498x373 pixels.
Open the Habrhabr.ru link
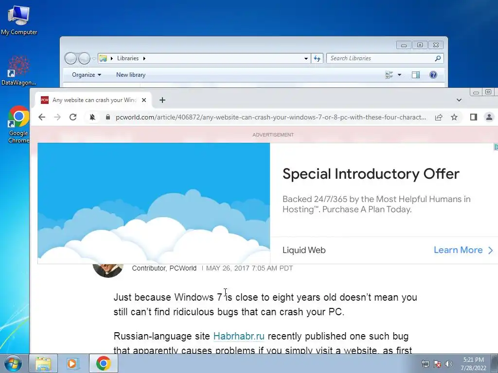point(239,336)
